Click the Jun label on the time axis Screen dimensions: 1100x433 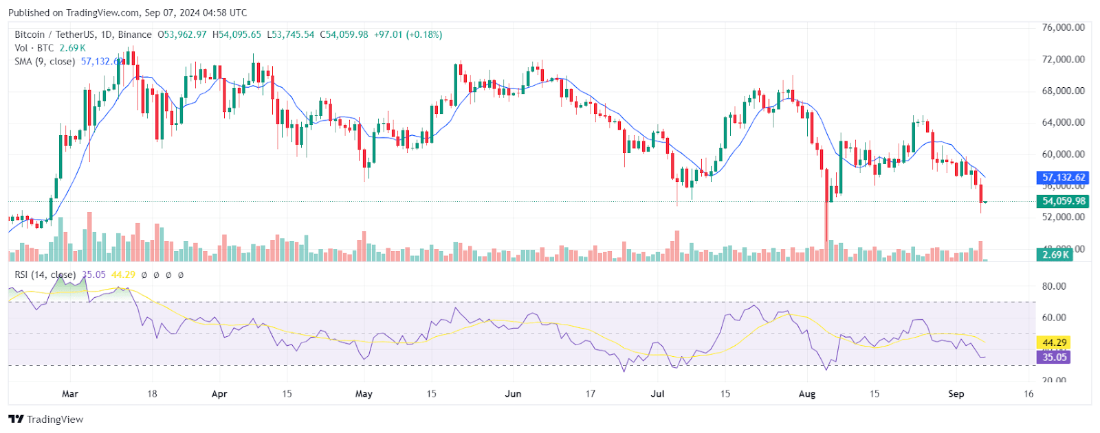[x=513, y=394]
